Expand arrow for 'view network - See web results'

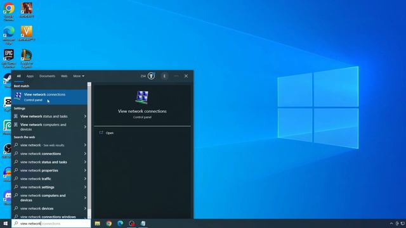point(85,145)
